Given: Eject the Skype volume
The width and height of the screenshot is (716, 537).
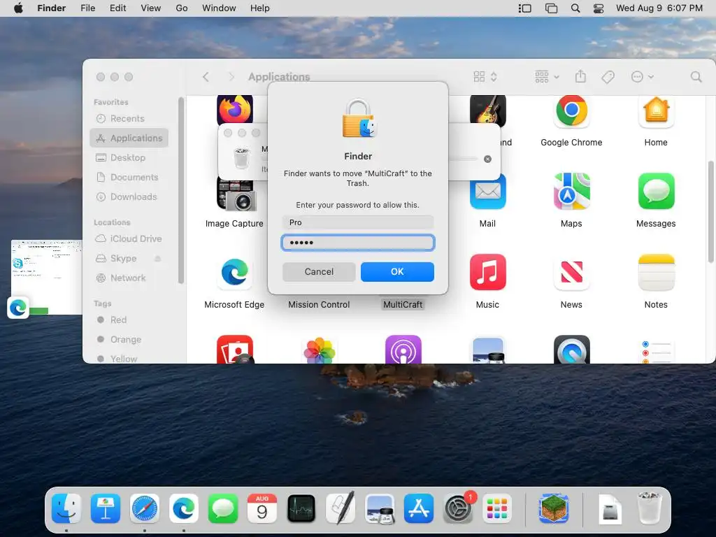Looking at the screenshot, I should (x=157, y=259).
